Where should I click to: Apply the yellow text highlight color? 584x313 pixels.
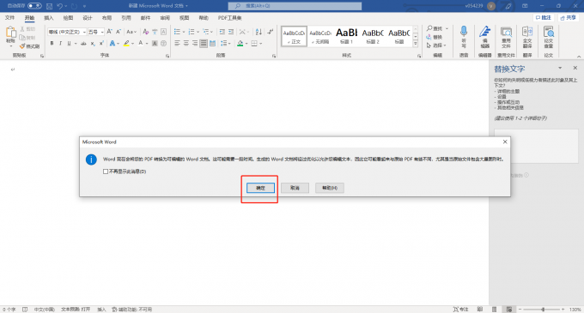[x=126, y=44]
